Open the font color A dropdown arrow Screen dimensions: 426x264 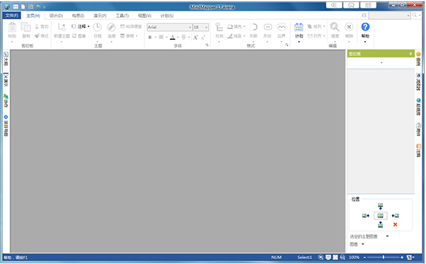click(x=178, y=38)
